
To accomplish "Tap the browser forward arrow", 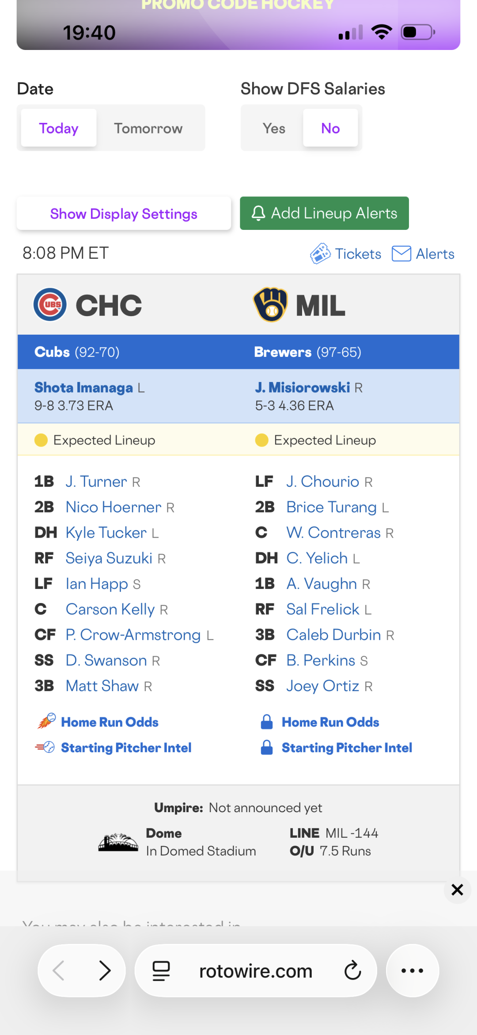I will [x=105, y=971].
